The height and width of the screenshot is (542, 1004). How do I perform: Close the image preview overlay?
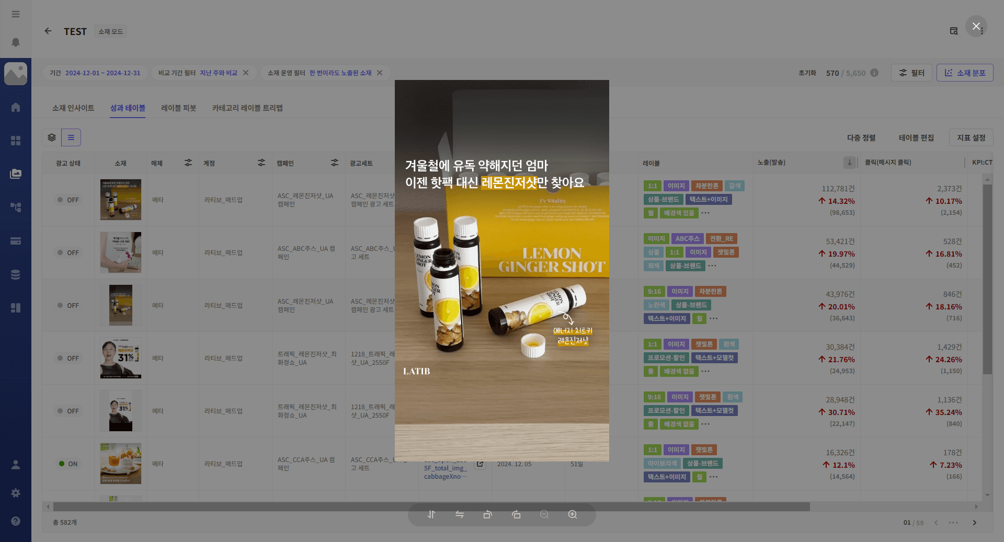(x=976, y=26)
